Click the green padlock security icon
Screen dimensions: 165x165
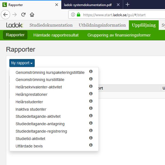79,15
